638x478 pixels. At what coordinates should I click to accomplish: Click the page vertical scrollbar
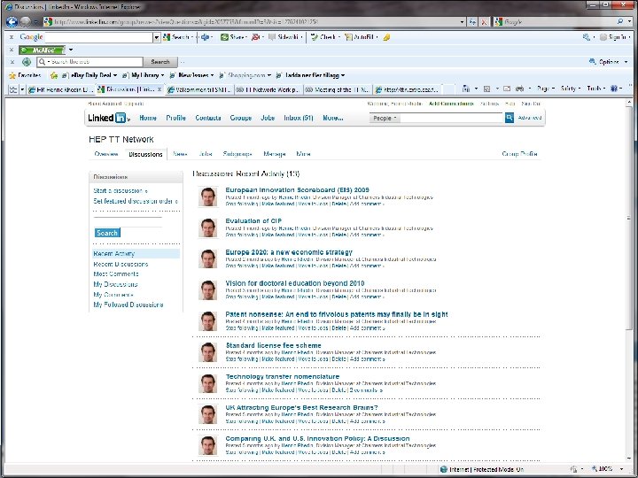coord(629,280)
